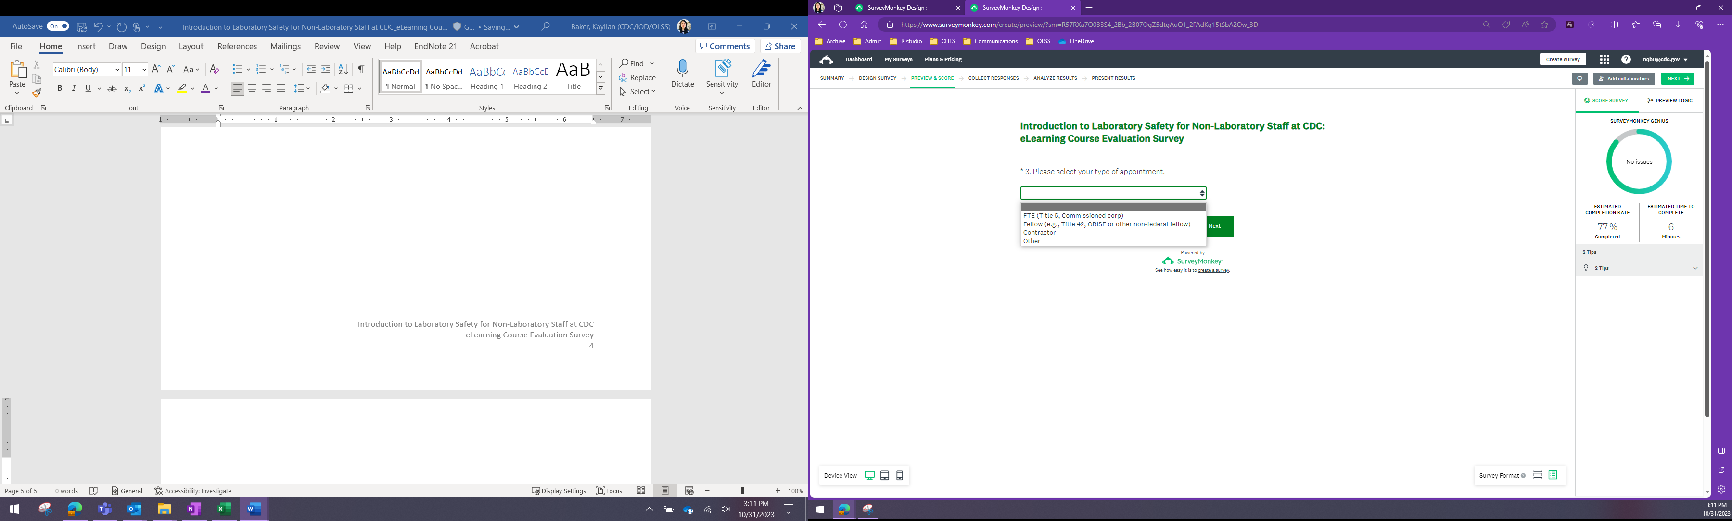The height and width of the screenshot is (521, 1732).
Task: Toggle Bold formatting
Action: [59, 88]
